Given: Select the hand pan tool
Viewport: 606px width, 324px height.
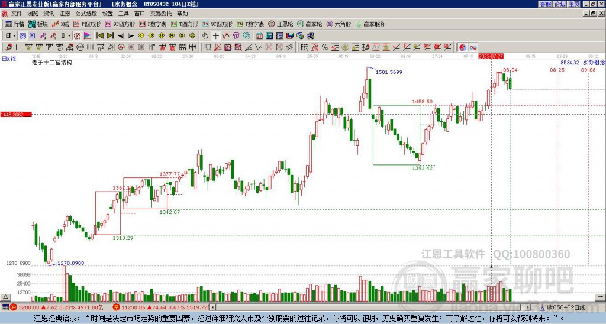Looking at the screenshot, I should (205, 36).
